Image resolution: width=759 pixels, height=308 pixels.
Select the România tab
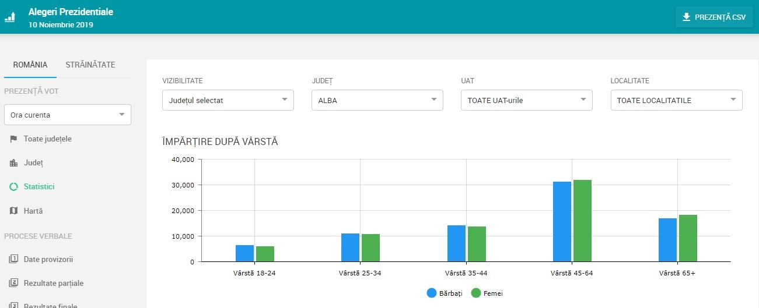[30, 65]
